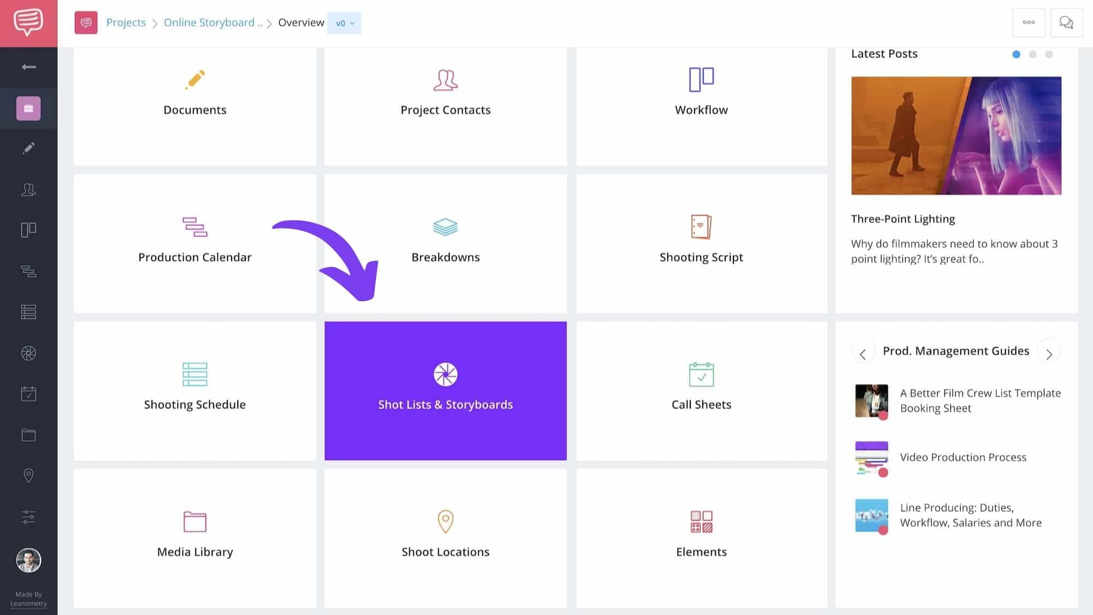Navigate to Shooting Schedule tool
Image resolution: width=1093 pixels, height=615 pixels.
195,390
